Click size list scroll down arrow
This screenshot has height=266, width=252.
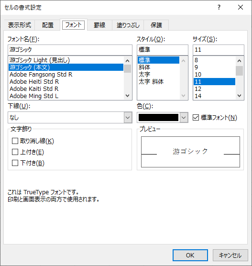tap(239, 96)
